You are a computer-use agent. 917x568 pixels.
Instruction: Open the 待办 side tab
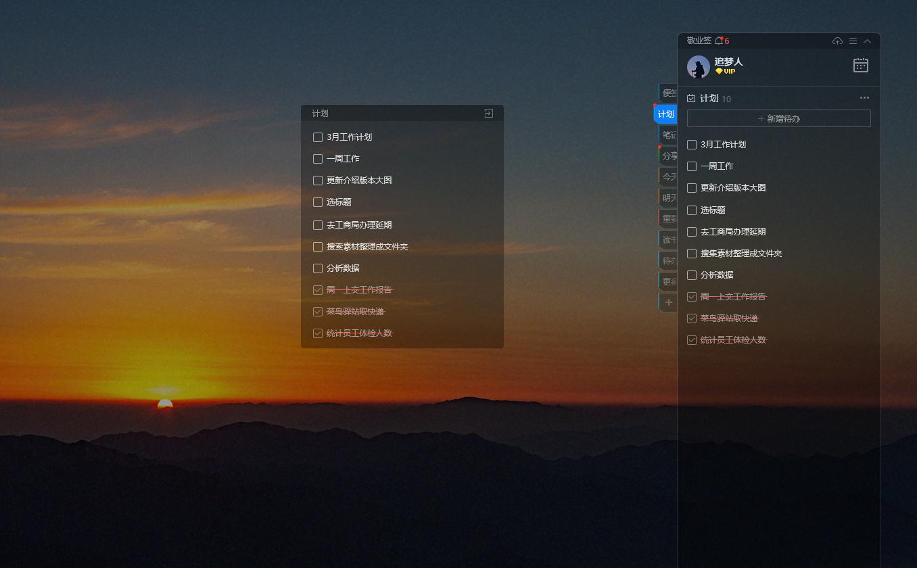(x=668, y=260)
